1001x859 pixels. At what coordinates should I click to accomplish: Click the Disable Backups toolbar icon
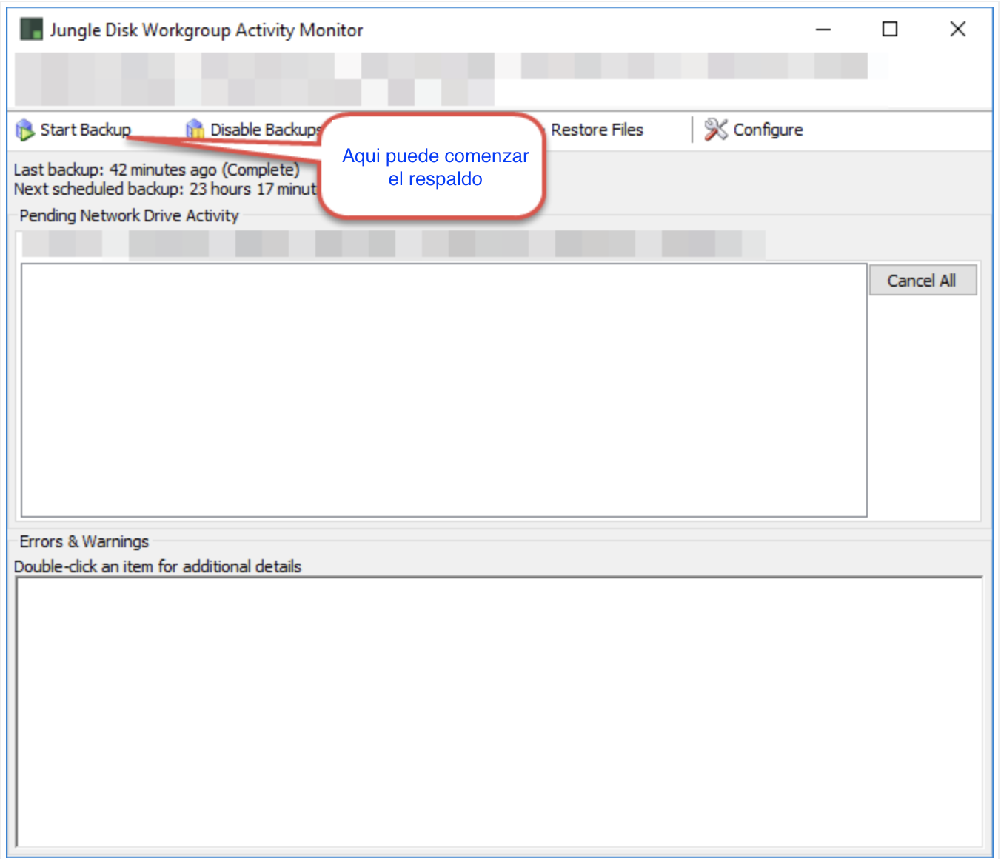195,130
